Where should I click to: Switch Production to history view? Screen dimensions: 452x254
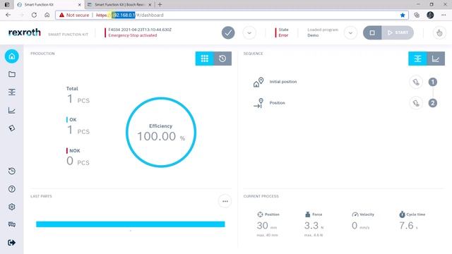[x=222, y=59]
